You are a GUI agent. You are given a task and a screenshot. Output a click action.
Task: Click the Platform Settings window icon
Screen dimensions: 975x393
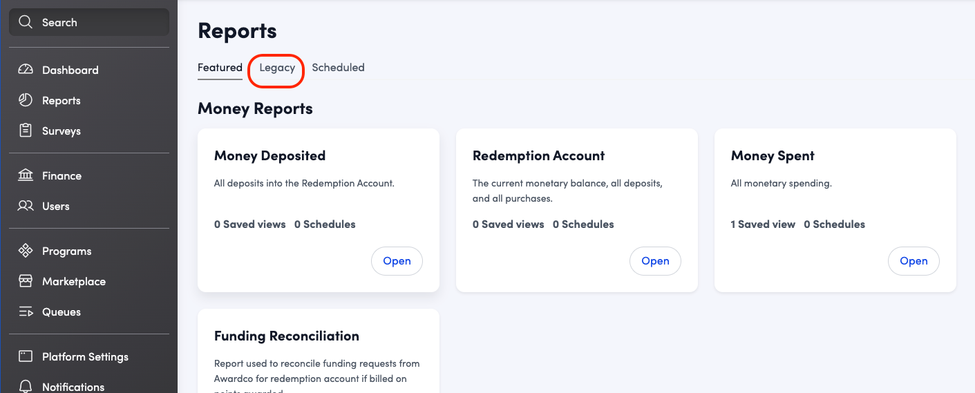(26, 356)
